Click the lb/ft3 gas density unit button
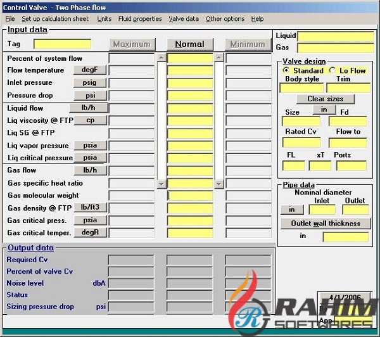The height and width of the screenshot is (337, 380). click(90, 208)
